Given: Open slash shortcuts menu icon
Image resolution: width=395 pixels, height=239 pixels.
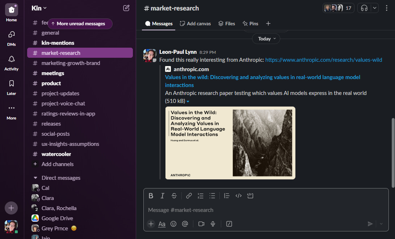Looking at the screenshot, I should point(229,224).
